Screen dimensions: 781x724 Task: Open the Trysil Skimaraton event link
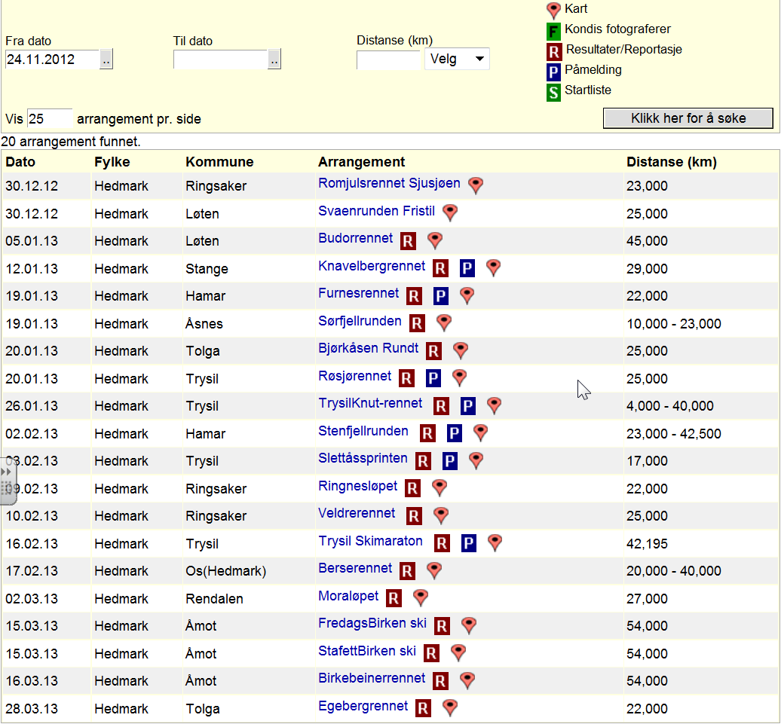pyautogui.click(x=370, y=541)
